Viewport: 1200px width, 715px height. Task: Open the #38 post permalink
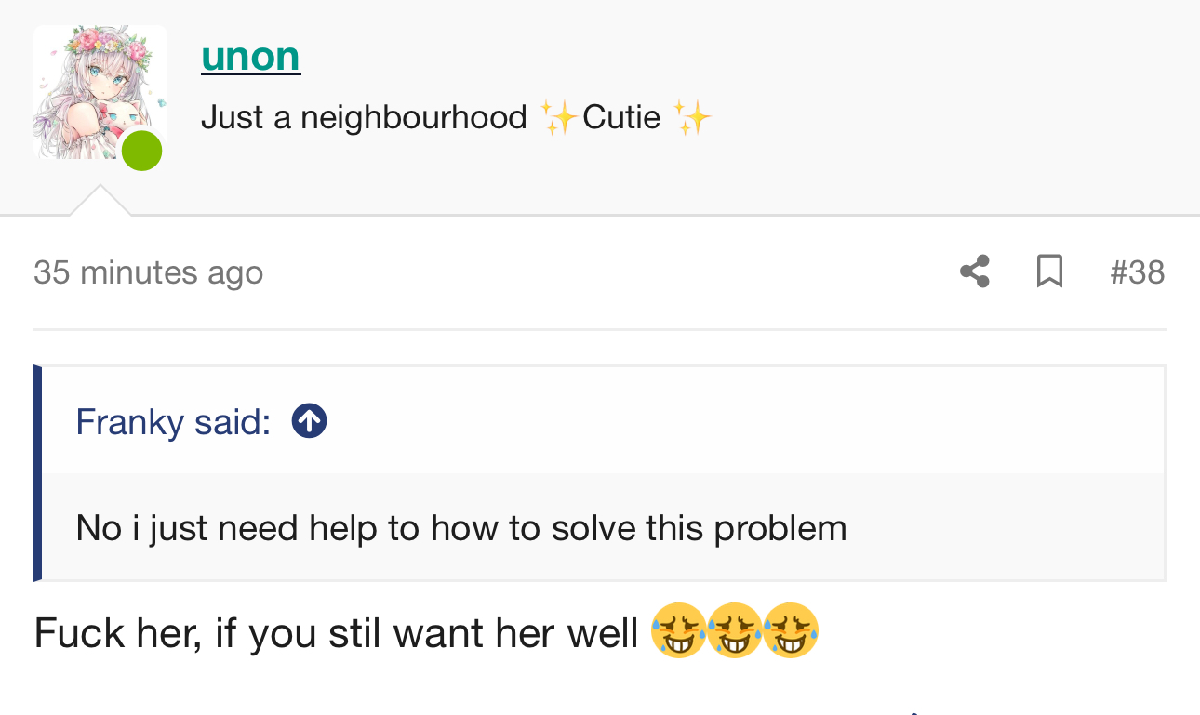(1138, 272)
